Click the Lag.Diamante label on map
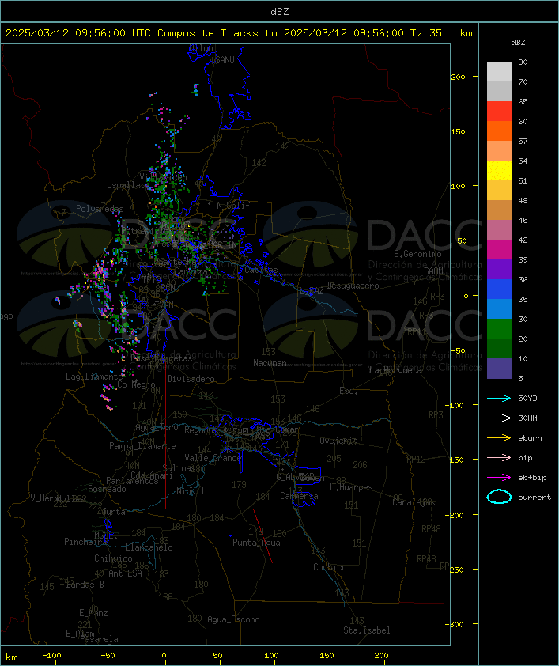Screen dimensions: 559x666 94,377
